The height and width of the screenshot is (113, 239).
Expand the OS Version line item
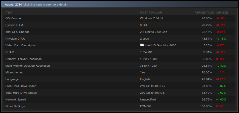tap(119, 18)
